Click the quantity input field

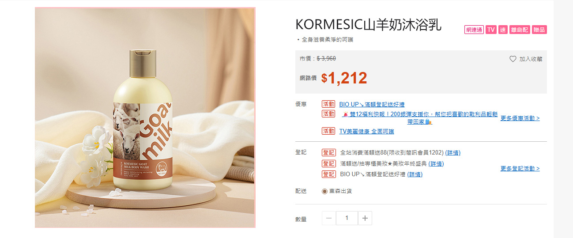347,218
